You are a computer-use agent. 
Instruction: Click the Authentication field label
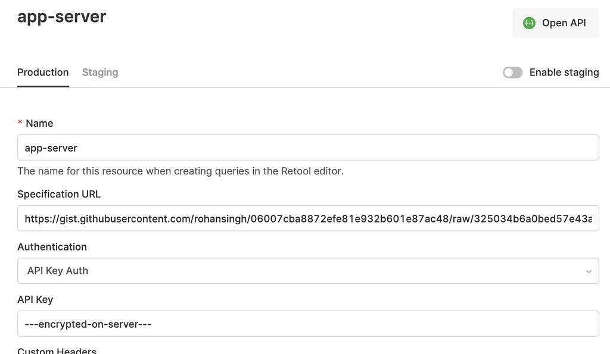point(52,247)
